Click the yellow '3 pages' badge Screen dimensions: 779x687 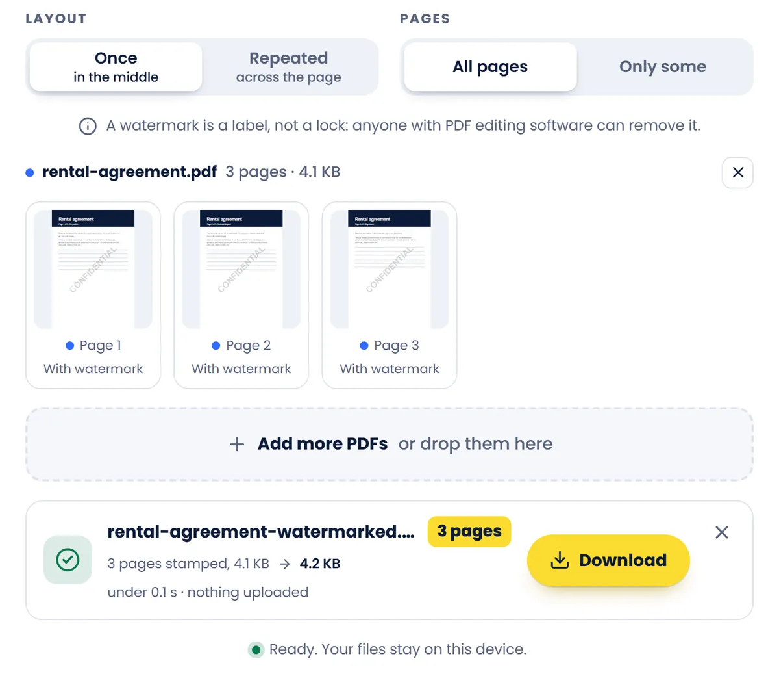(469, 532)
